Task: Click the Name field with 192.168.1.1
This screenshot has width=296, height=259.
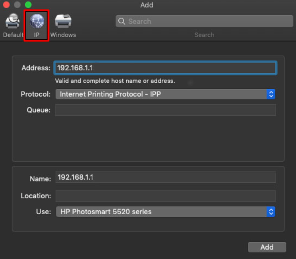Action: coord(165,177)
